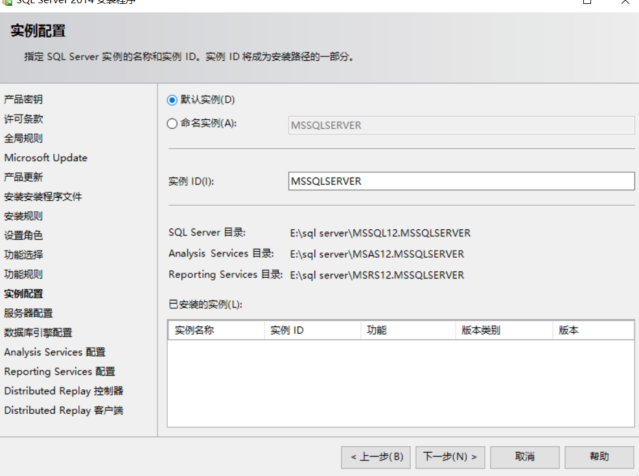Click the Reporting Services 目录 path MSRS12

tap(377, 275)
